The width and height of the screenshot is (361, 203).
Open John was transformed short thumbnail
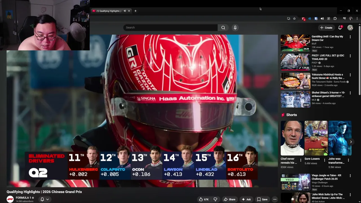pos(340,138)
